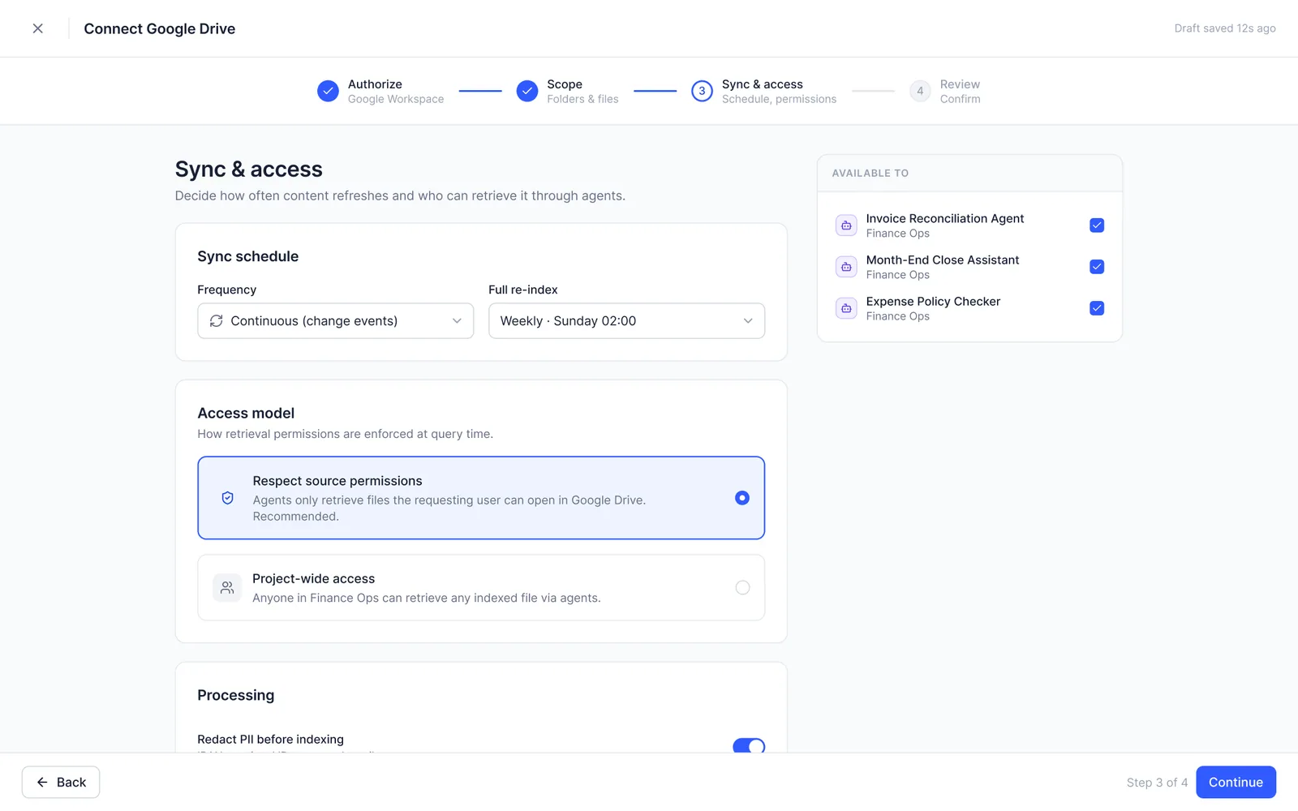
Task: Click the Month-End Close Assistant bot icon
Action: point(846,267)
